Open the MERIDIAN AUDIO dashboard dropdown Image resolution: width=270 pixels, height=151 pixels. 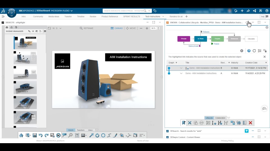71,11
